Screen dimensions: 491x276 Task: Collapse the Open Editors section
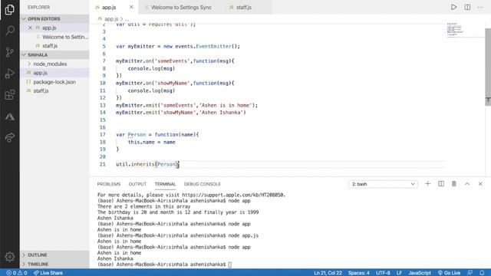click(x=54, y=18)
